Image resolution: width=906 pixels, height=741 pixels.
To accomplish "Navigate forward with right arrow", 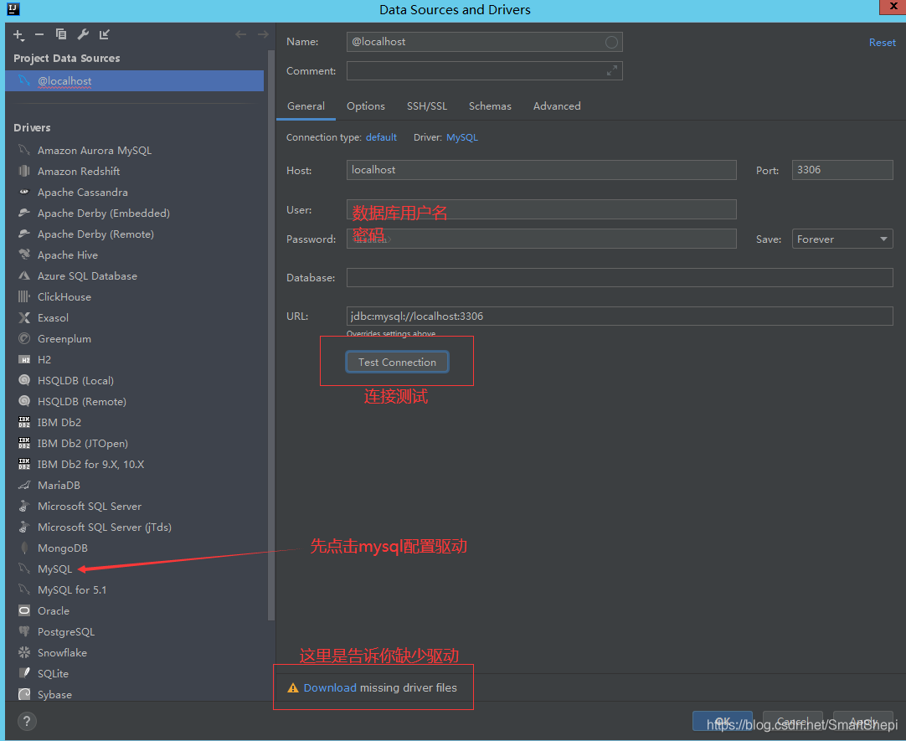I will [x=263, y=34].
